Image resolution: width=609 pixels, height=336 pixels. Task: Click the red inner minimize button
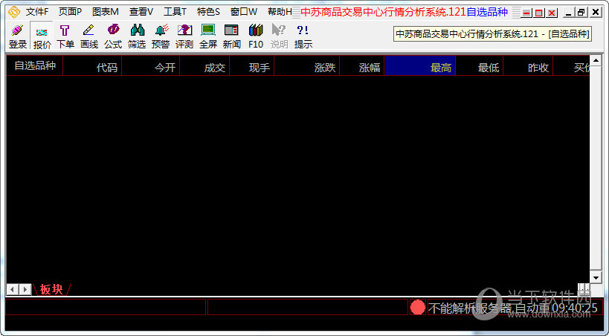[x=526, y=13]
